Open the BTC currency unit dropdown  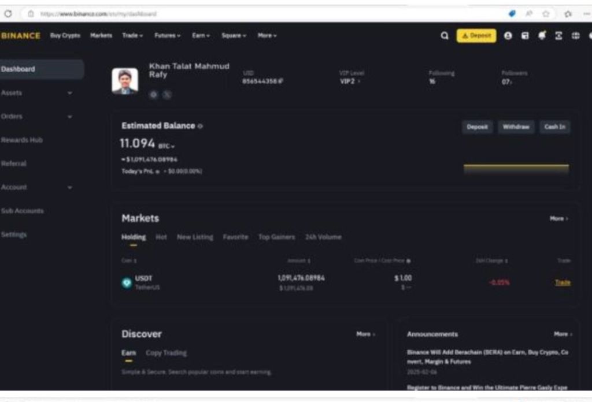click(x=166, y=146)
